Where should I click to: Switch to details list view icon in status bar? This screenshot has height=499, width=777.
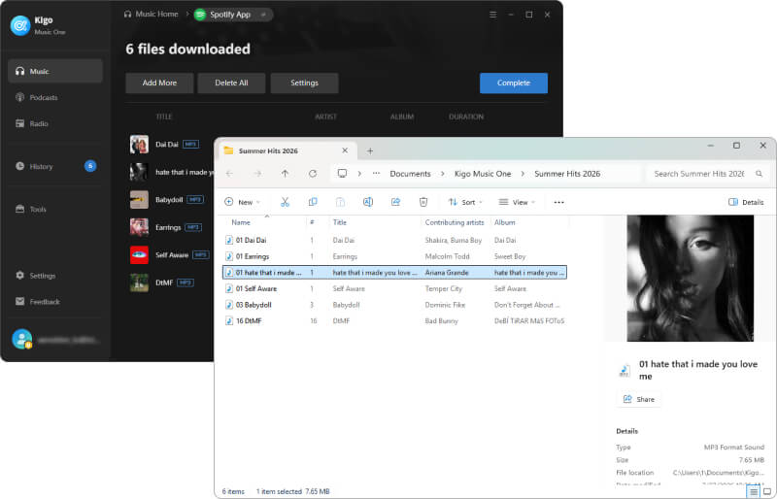[754, 491]
